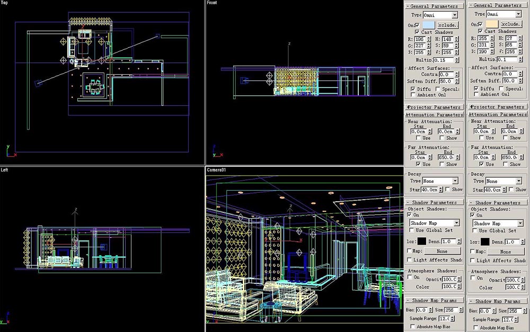Click spinner arrows next to Multiplier 0.15
The height and width of the screenshot is (332, 530).
pos(457,60)
